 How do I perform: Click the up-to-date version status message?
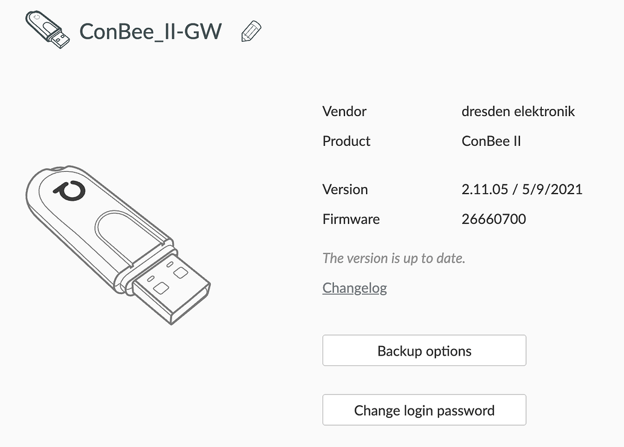[393, 258]
